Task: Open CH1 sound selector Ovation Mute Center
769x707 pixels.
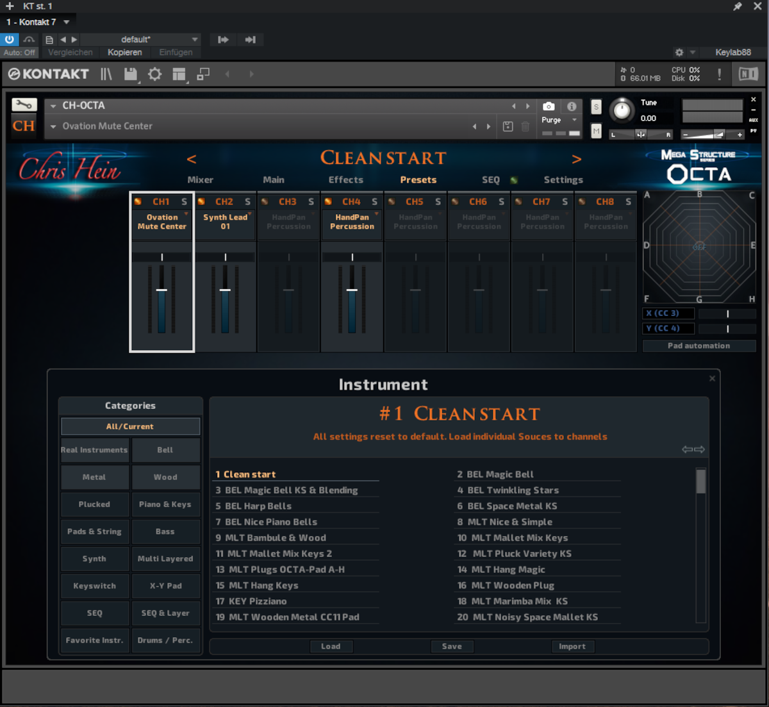Action: click(162, 222)
